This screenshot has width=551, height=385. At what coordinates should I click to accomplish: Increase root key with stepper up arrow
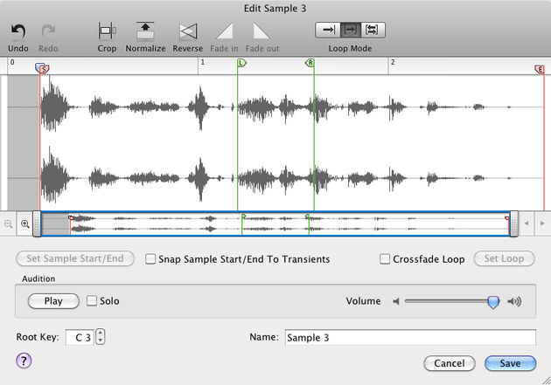(101, 333)
